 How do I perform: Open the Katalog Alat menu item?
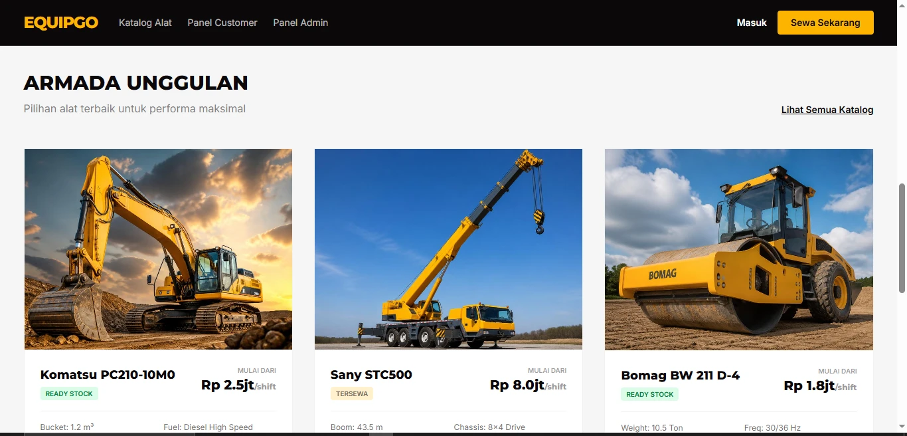pos(145,23)
